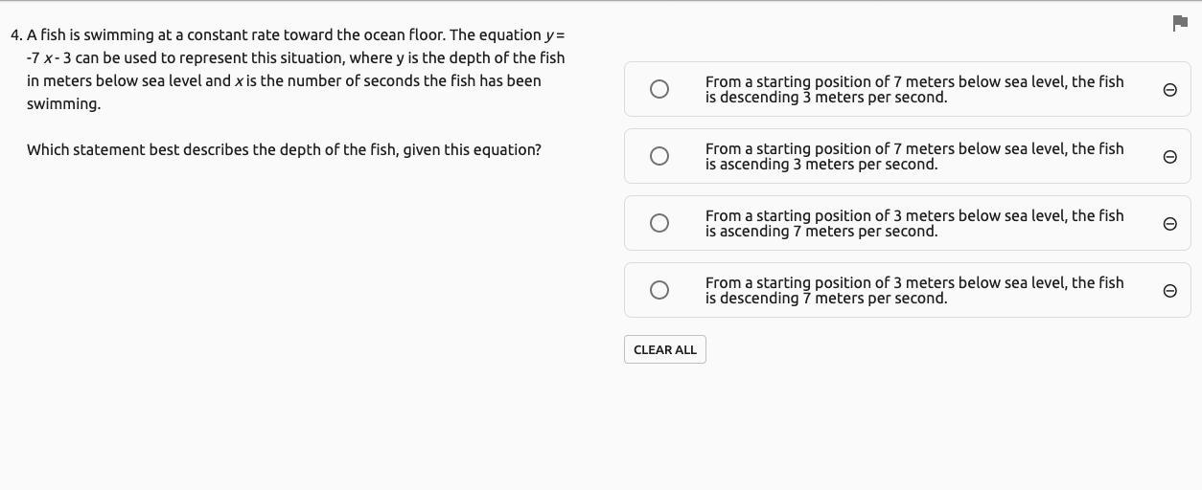Flag question 4 for review
The image size is (1202, 490).
point(1180,24)
